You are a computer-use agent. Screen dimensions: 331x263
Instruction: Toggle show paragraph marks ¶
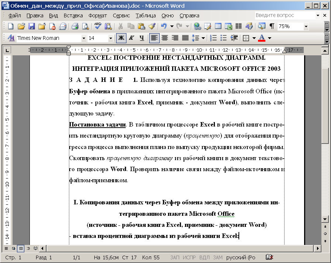point(272,27)
